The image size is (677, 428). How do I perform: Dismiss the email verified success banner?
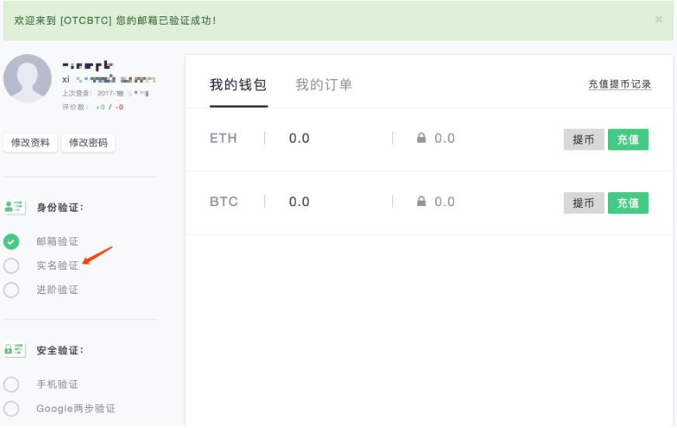(658, 19)
